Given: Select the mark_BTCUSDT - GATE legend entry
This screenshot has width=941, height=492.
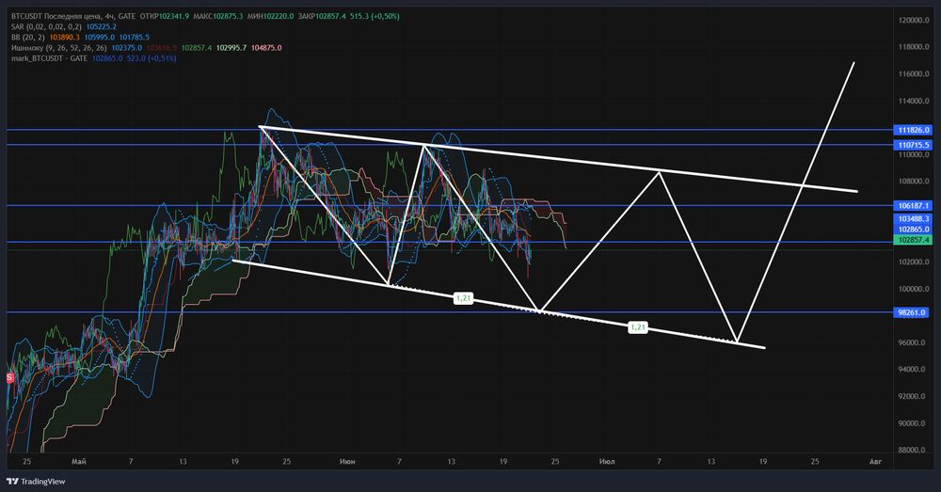Looking at the screenshot, I should (49, 58).
